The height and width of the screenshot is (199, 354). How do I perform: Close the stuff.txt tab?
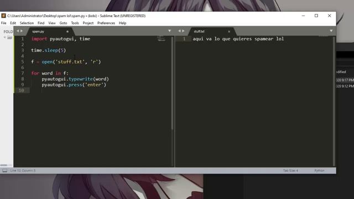(229, 32)
